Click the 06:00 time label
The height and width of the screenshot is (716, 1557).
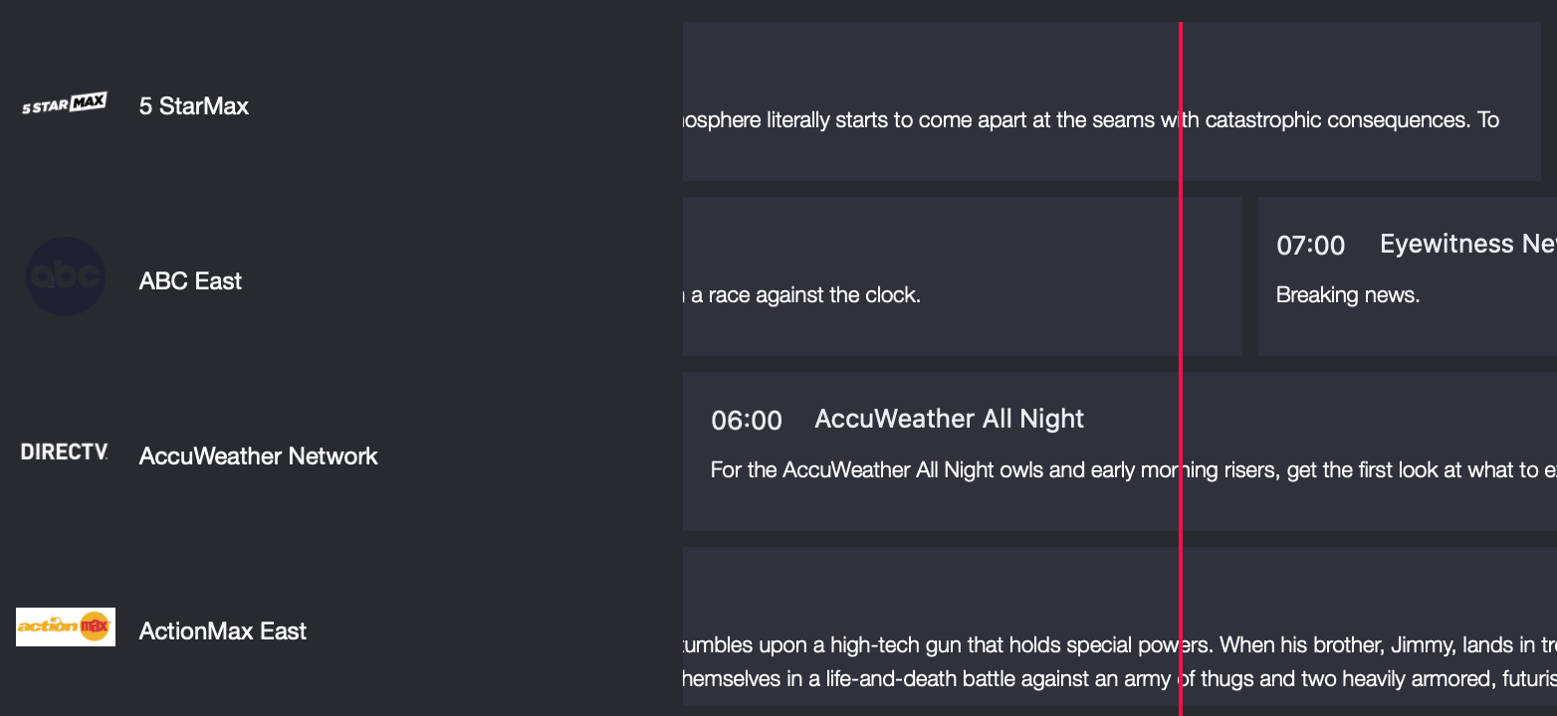[747, 420]
